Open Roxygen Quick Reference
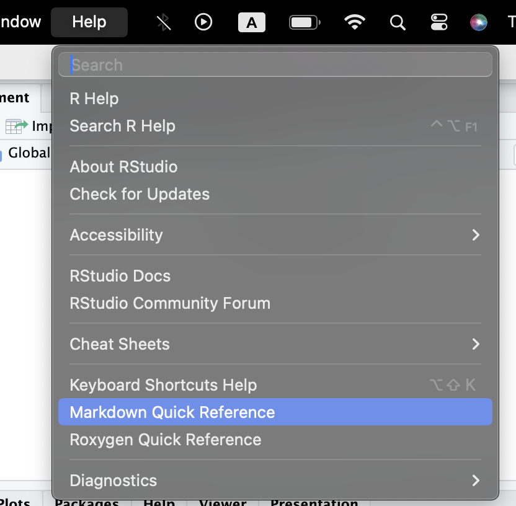Viewport: 516px width, 506px height. click(275, 440)
